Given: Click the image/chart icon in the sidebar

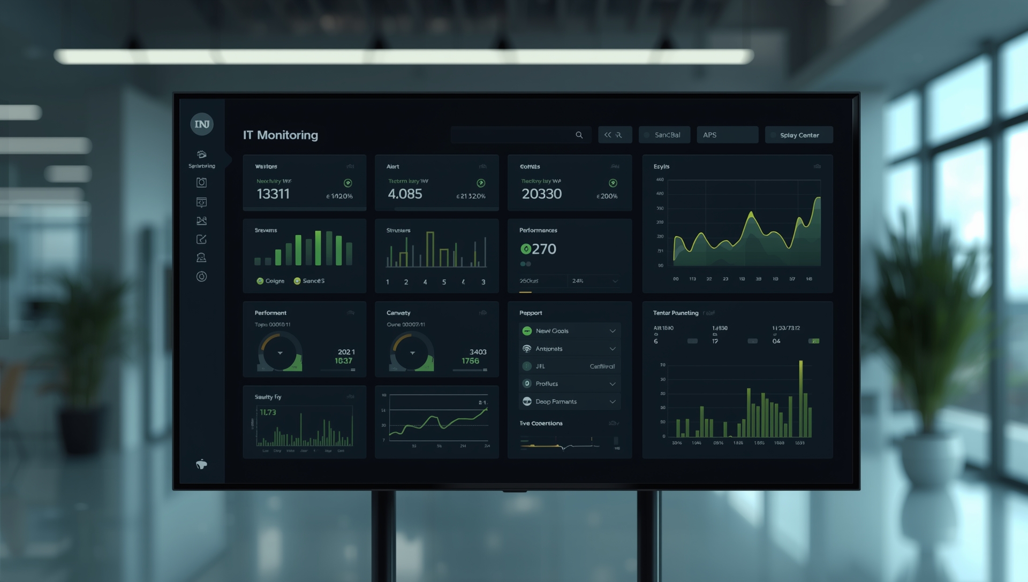Looking at the screenshot, I should coord(202,220).
